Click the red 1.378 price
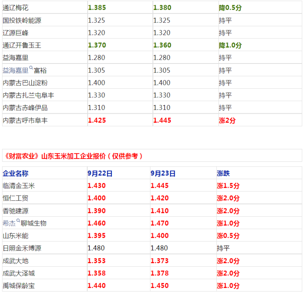Viewport: 304px width, 294px height. [x=160, y=273]
